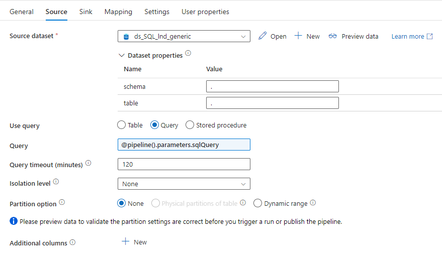
Task: Select the Stored procedure option
Action: (x=190, y=125)
